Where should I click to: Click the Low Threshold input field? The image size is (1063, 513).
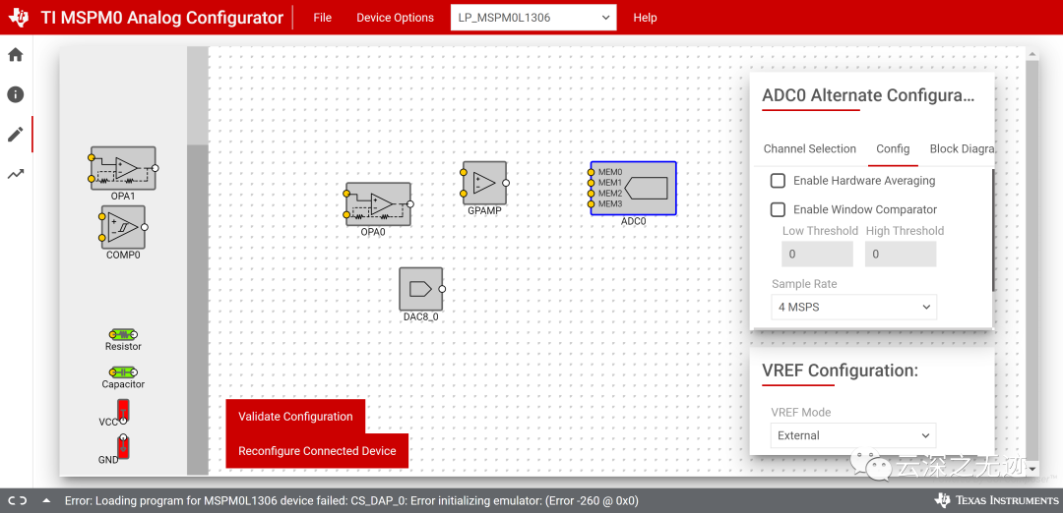point(818,255)
